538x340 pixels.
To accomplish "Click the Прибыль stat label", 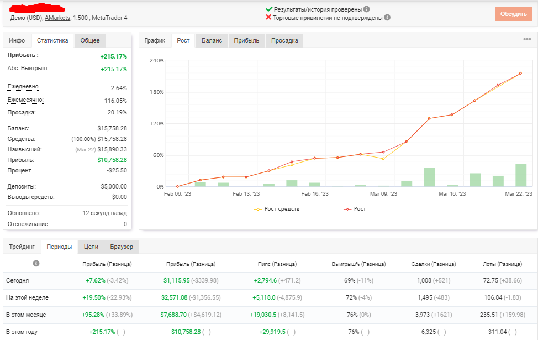I will (x=23, y=55).
